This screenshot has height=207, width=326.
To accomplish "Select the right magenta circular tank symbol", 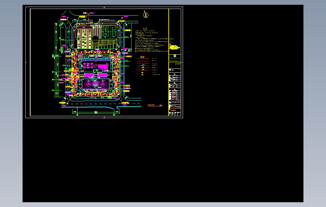I will [103, 84].
